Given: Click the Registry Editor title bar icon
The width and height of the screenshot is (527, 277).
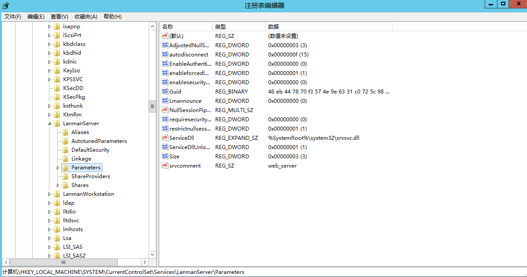Looking at the screenshot, I should [6, 5].
